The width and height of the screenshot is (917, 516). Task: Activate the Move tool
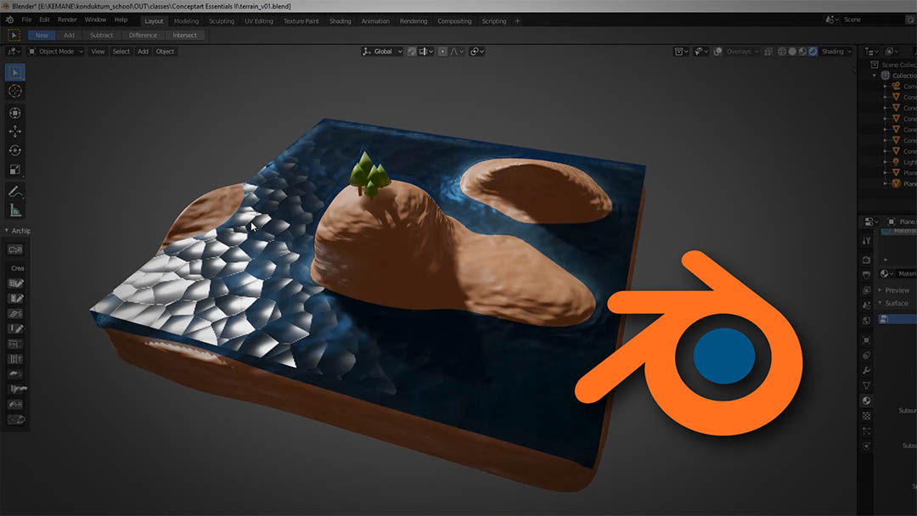pos(15,132)
